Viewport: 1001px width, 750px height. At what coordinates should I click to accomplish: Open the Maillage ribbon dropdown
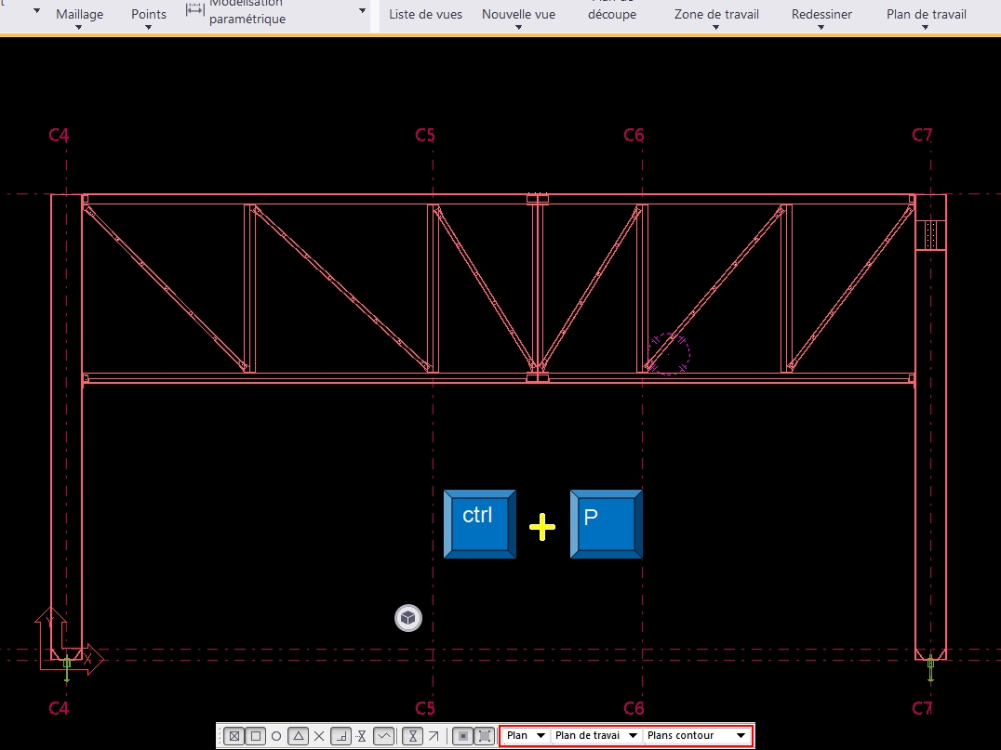tap(79, 18)
